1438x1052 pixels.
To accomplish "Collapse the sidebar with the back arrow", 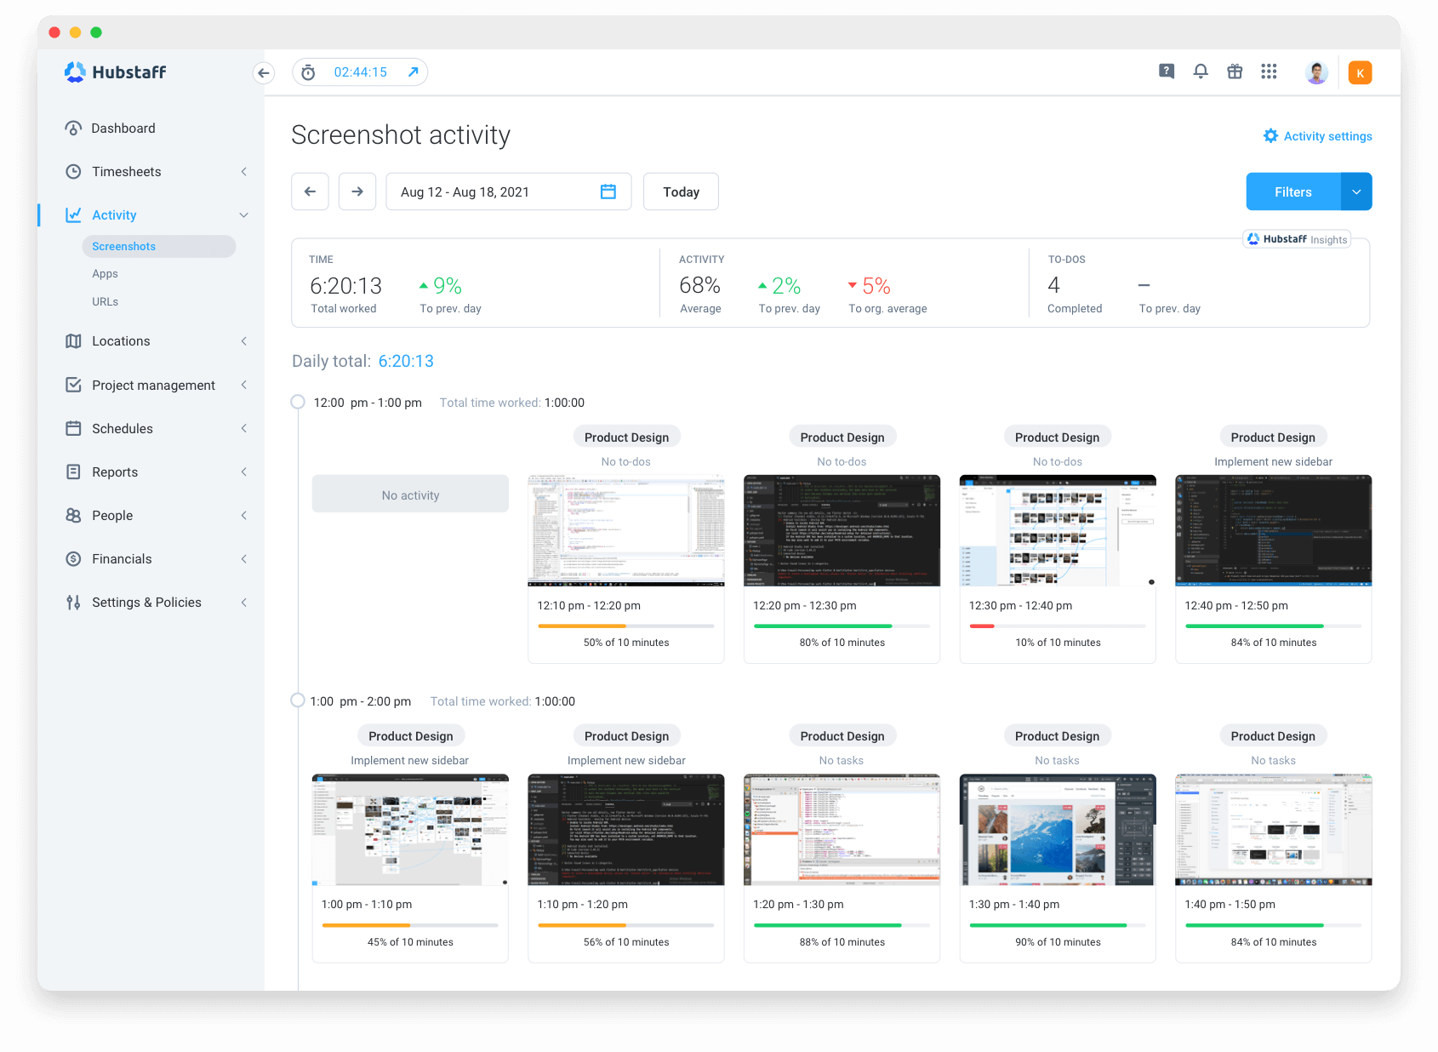I will [264, 72].
